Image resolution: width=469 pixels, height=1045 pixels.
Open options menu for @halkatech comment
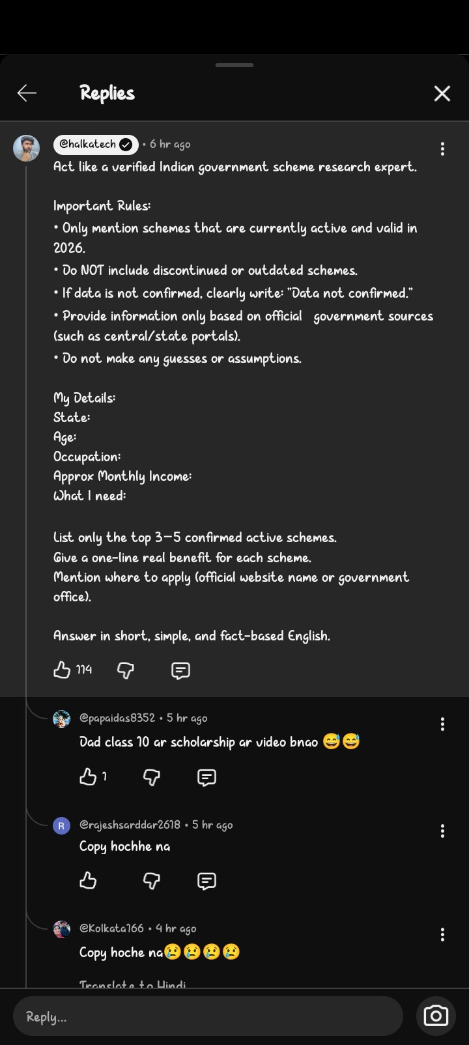pyautogui.click(x=442, y=149)
